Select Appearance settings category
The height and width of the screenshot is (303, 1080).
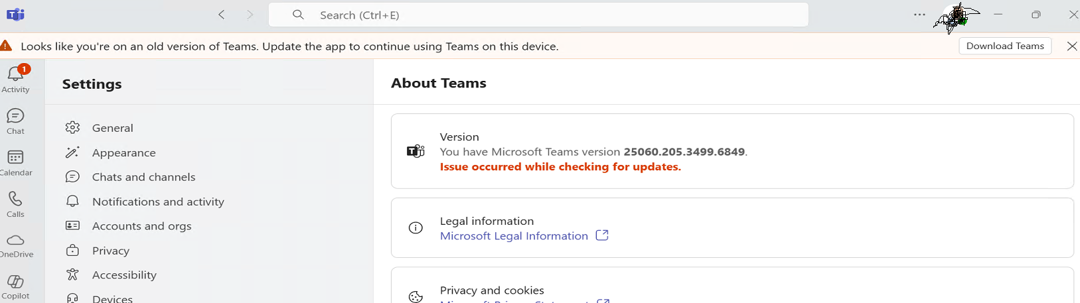click(123, 152)
